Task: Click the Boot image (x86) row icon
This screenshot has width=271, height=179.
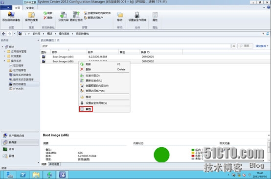Action: pos(44,61)
